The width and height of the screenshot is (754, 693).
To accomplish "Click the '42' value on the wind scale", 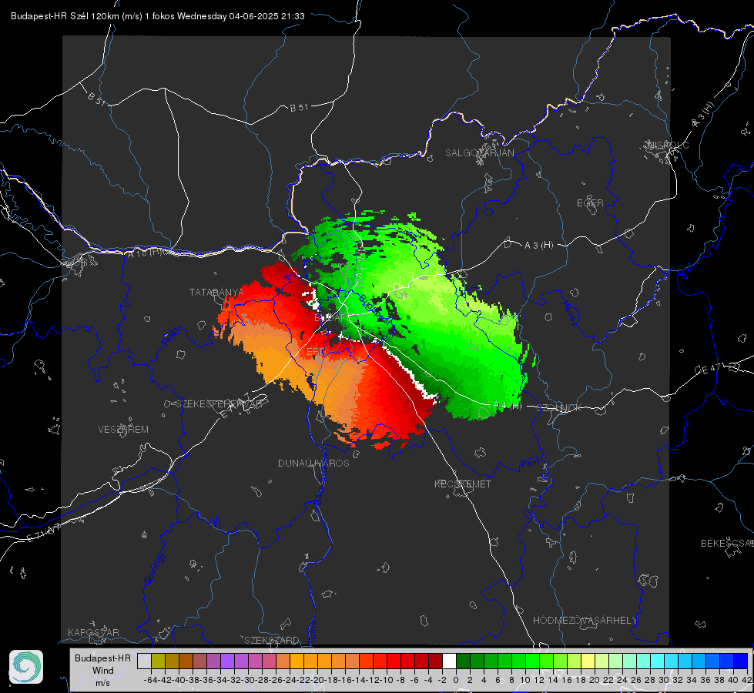I will pos(747,680).
